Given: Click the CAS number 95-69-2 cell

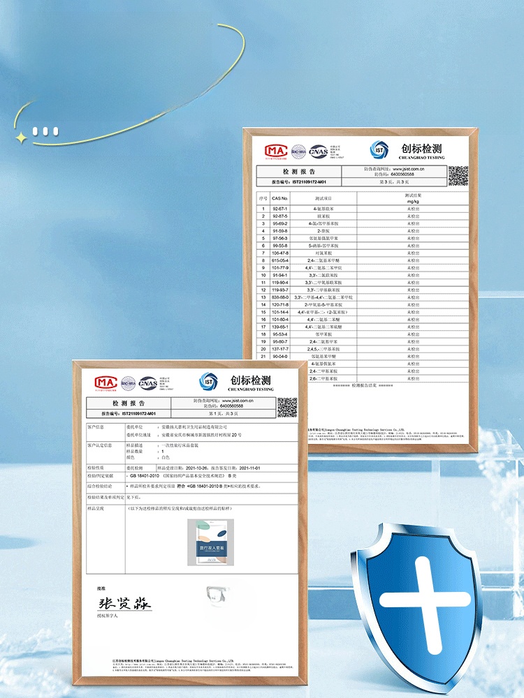Looking at the screenshot, I should [280, 223].
